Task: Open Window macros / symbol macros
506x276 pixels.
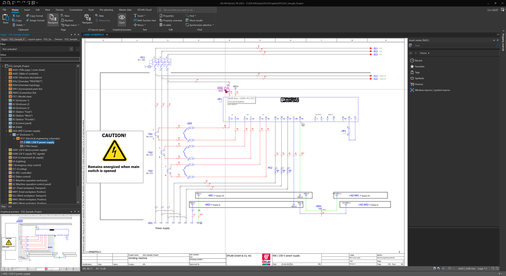Action: point(432,90)
